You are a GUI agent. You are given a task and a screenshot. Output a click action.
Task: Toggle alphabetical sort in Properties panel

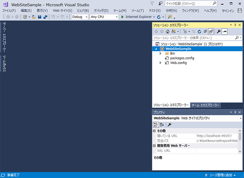click(162, 125)
